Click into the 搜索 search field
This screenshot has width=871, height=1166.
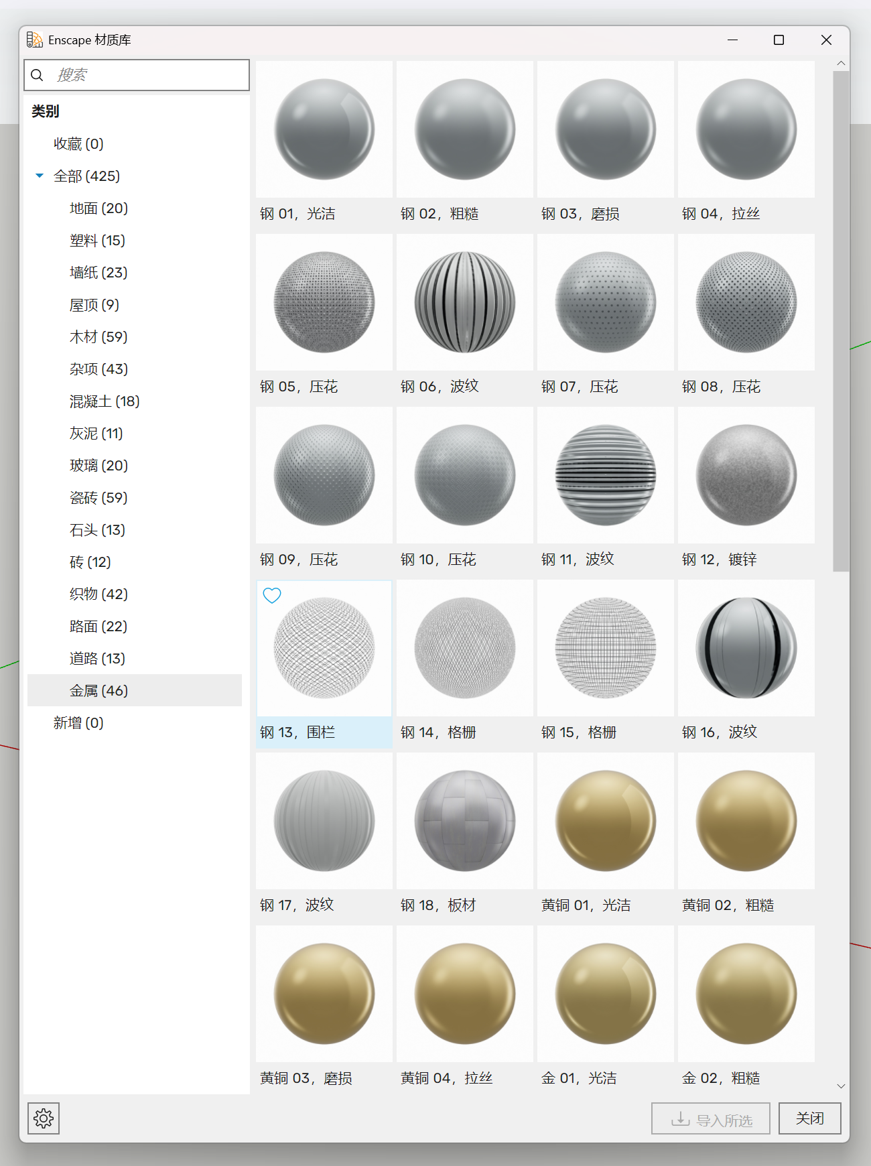pos(147,75)
